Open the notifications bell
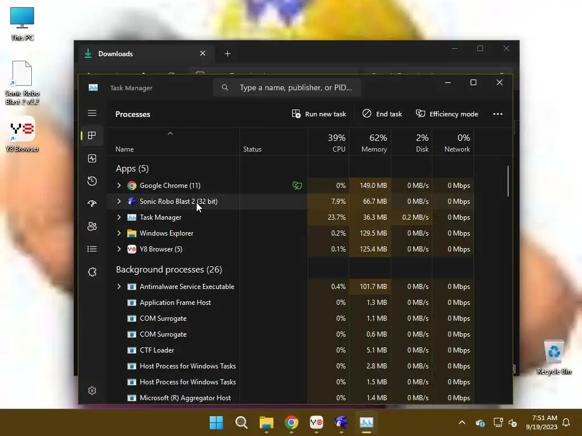 567,422
